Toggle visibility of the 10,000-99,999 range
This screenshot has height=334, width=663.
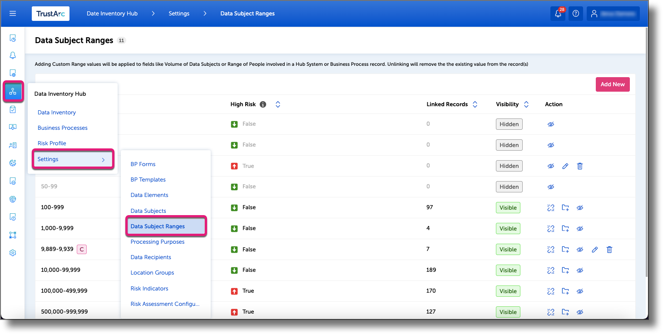580,270
